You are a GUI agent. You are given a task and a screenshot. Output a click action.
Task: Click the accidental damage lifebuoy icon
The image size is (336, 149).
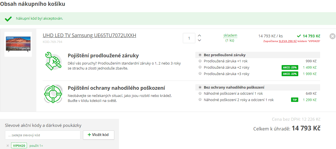tap(53, 94)
